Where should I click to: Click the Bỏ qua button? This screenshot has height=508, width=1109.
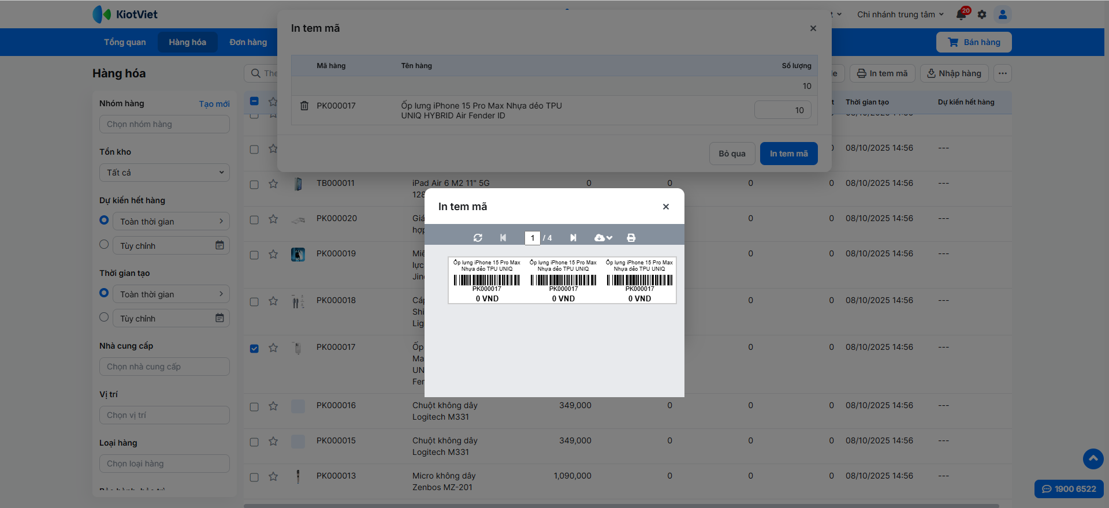click(x=732, y=154)
